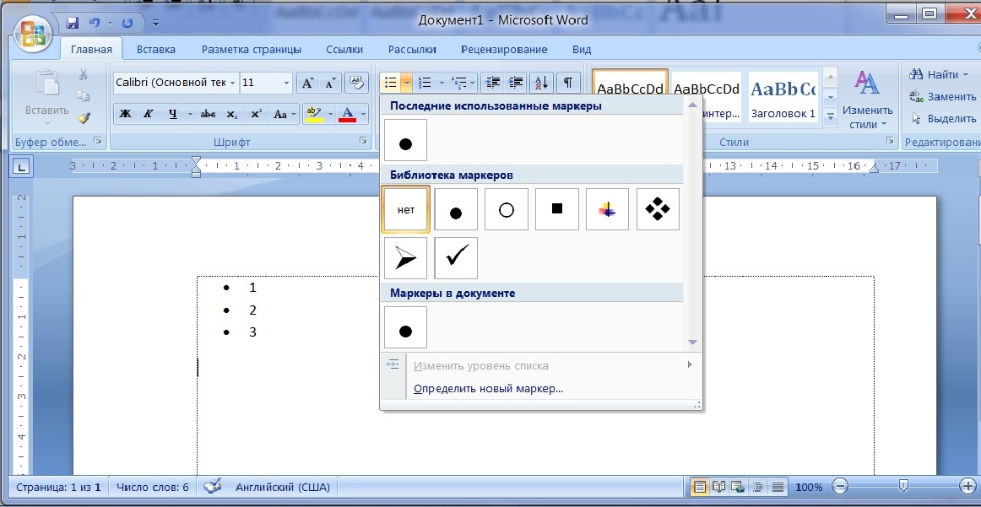Cut the selection with the scissors icon
Image resolution: width=981 pixels, height=507 pixels.
pyautogui.click(x=83, y=74)
